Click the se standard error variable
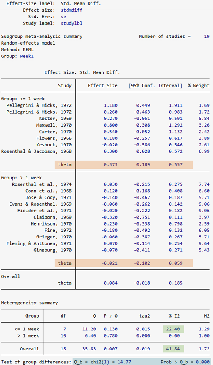The width and height of the screenshot is (213, 365). [x=63, y=17]
